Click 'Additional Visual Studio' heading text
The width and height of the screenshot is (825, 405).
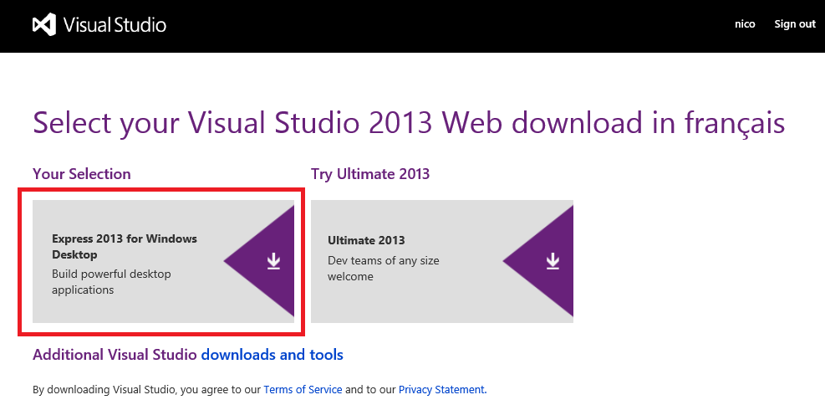[115, 355]
